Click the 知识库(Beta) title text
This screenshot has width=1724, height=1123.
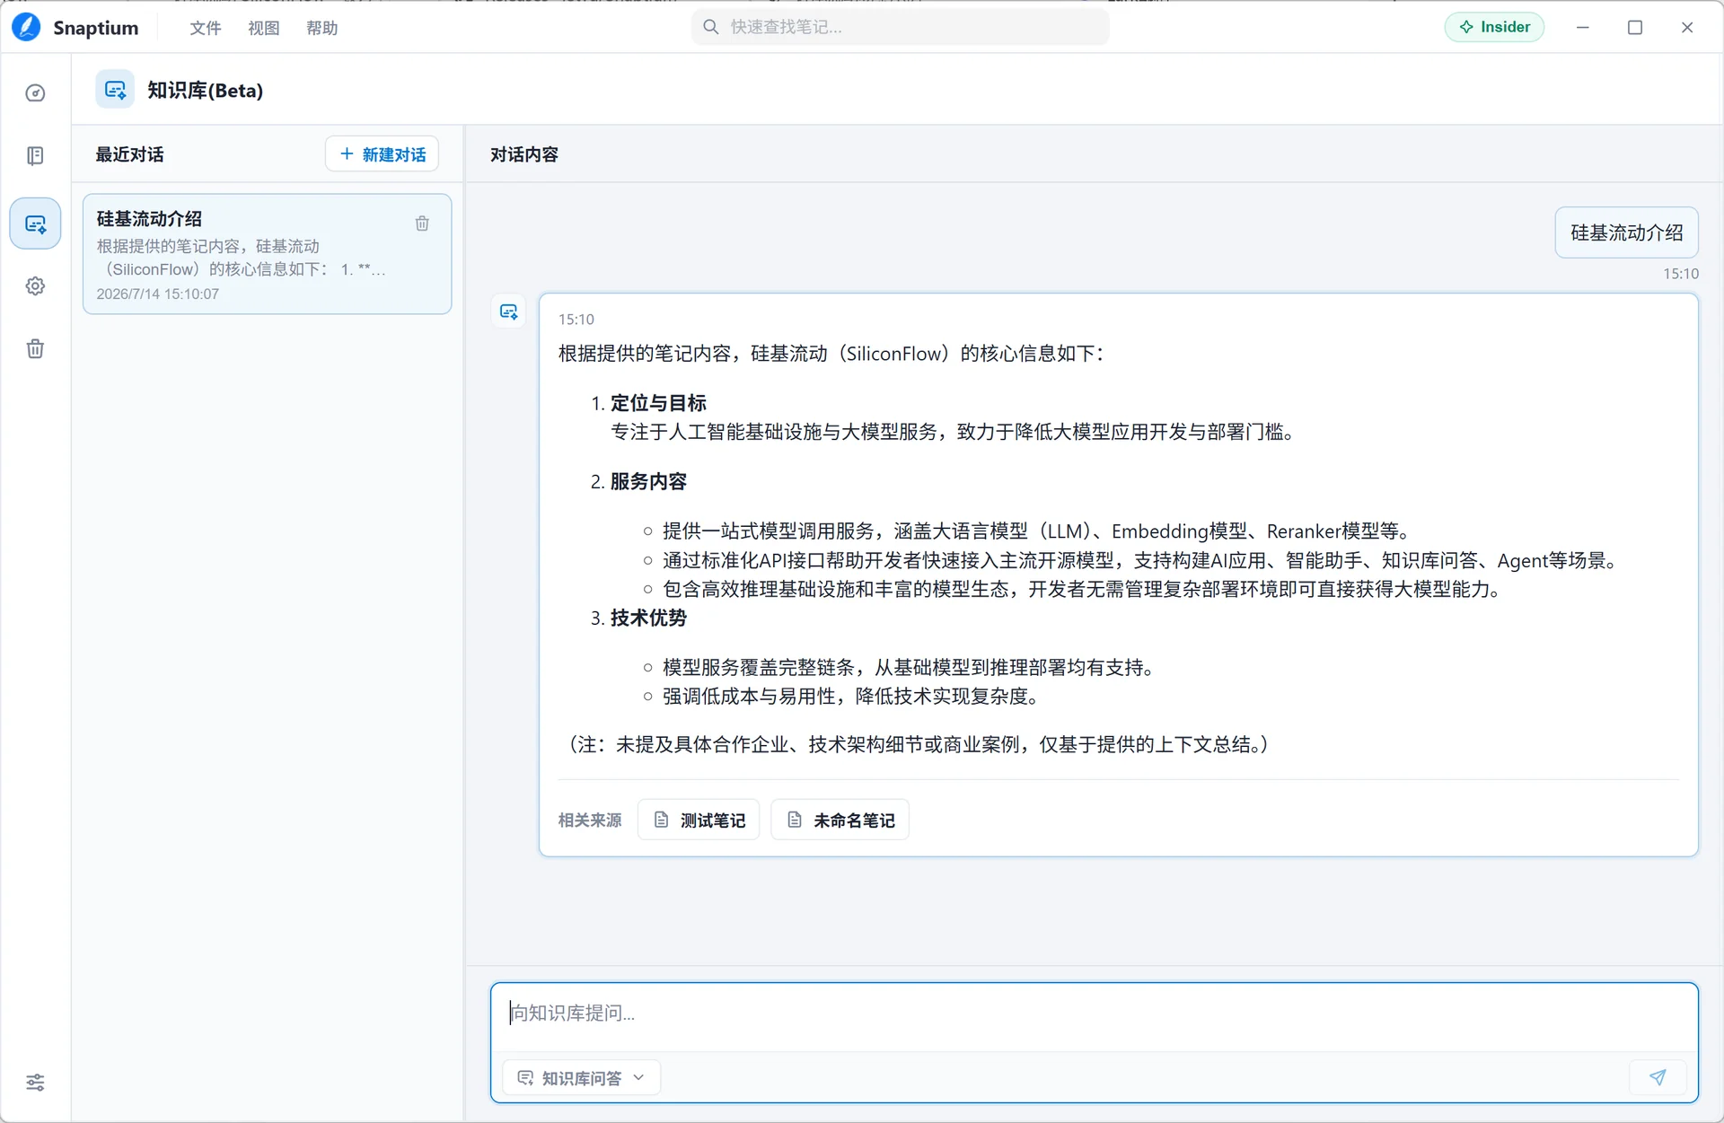[x=206, y=91]
